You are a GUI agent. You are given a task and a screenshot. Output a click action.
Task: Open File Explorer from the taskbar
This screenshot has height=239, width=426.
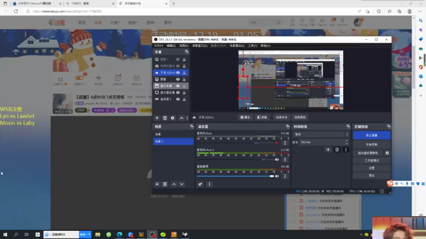click(98, 234)
